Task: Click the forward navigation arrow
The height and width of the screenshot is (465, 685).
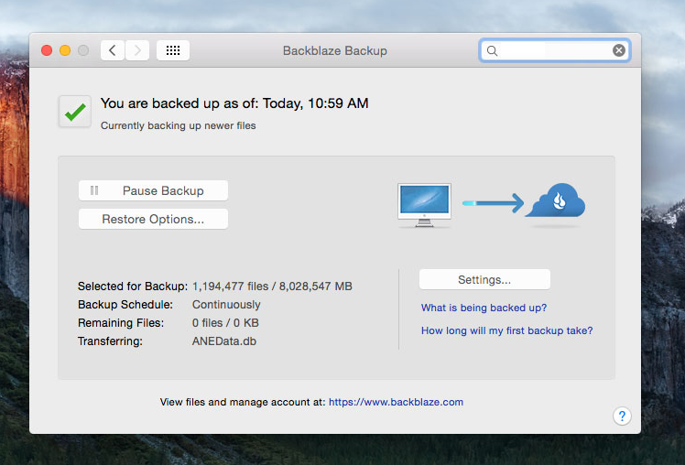Action: (x=137, y=50)
